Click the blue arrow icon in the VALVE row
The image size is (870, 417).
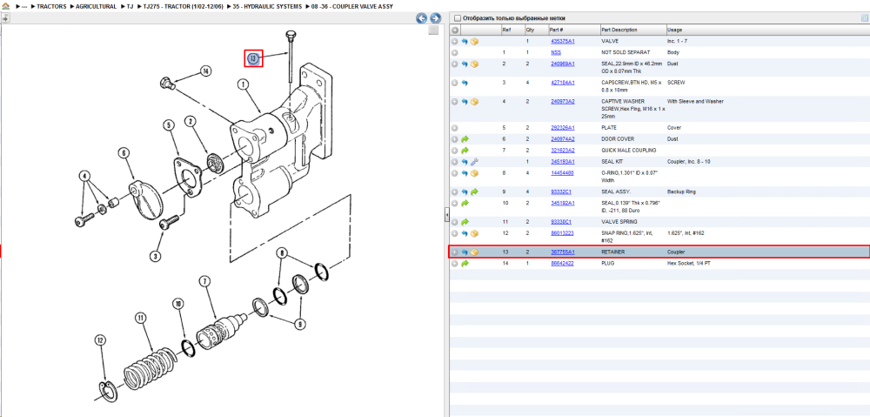465,41
